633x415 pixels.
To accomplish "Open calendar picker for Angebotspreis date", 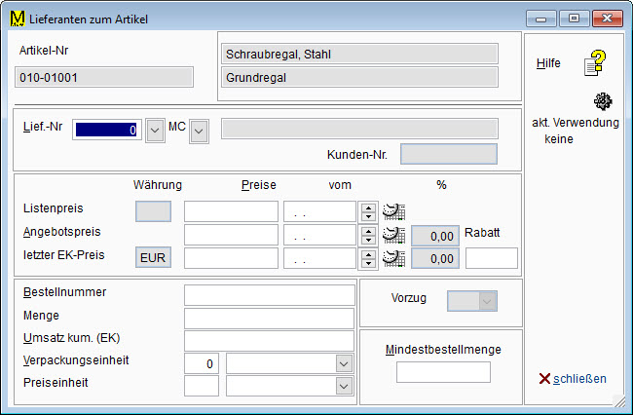I will click(393, 235).
